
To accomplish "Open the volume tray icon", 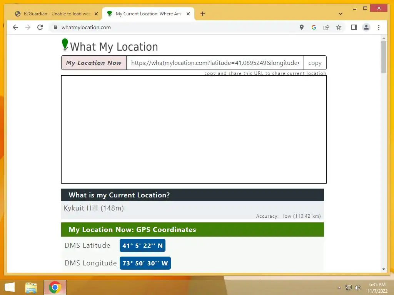I will tap(358, 287).
